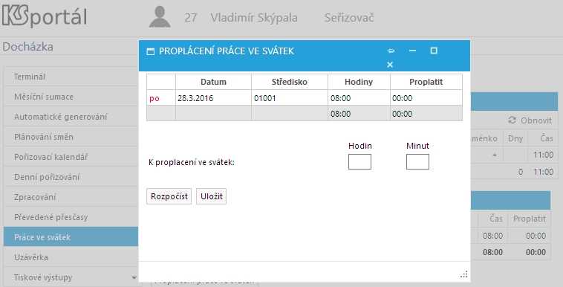Viewport: 563px width, 287px height.
Task: Click the Proplatit header in background table
Action: coord(530,219)
